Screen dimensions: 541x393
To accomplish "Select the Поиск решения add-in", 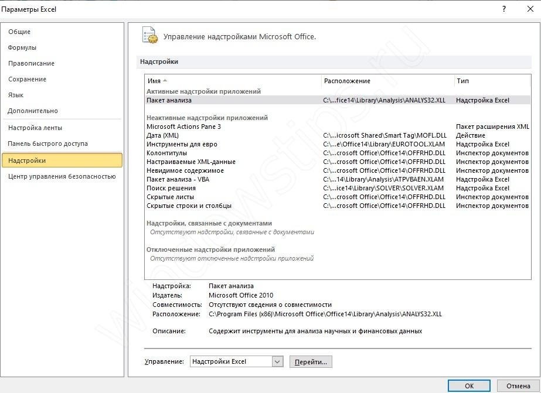I will [x=171, y=188].
